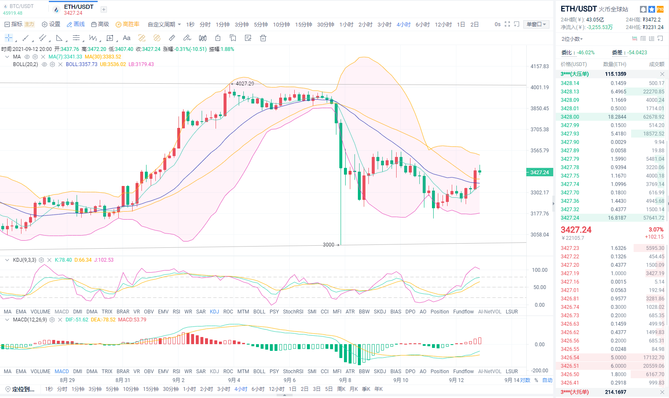Open the 单窗口 layout dropdown

[x=536, y=24]
